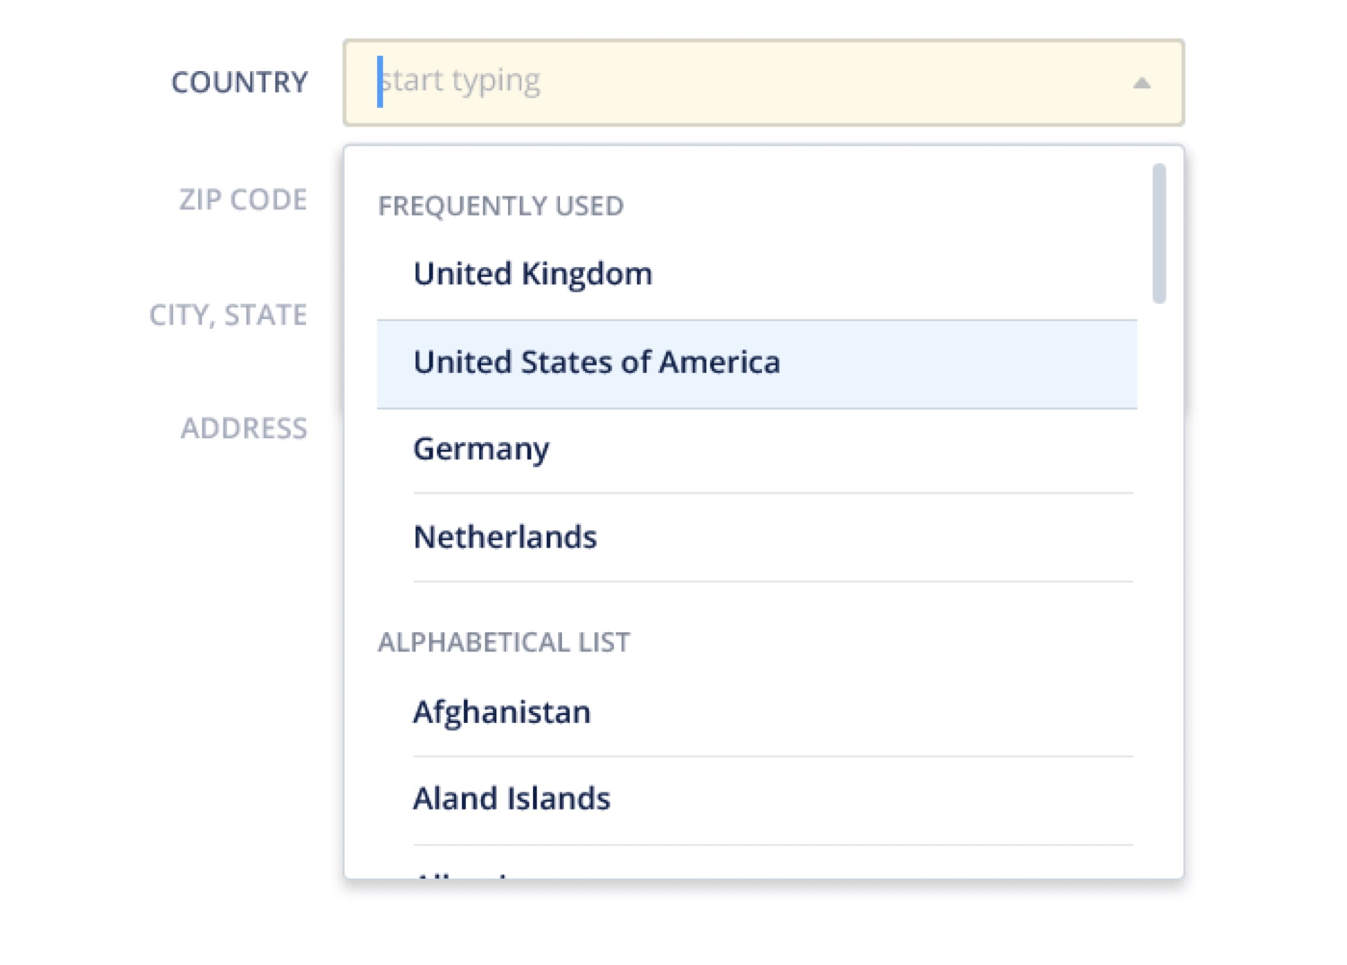Click into the 'start typing' country field
1347x965 pixels.
click(461, 81)
